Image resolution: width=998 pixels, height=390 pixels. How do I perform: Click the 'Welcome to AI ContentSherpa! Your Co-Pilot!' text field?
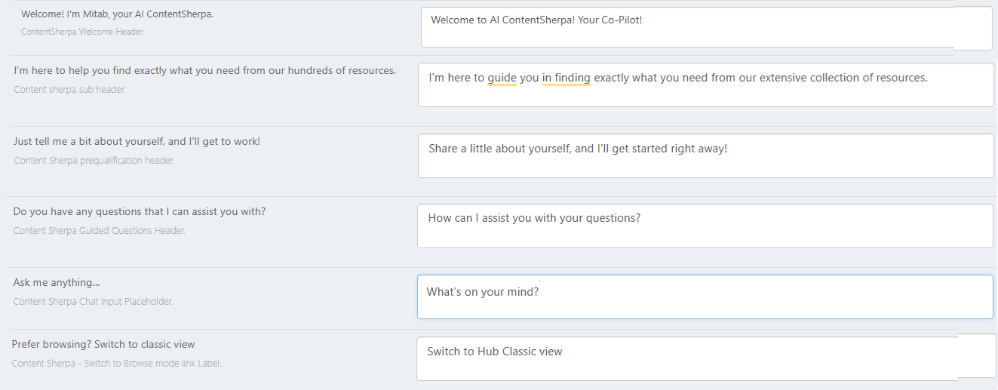[x=705, y=28]
